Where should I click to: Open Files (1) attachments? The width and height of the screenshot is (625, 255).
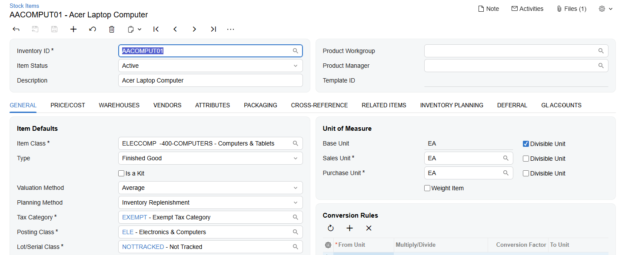click(x=572, y=9)
